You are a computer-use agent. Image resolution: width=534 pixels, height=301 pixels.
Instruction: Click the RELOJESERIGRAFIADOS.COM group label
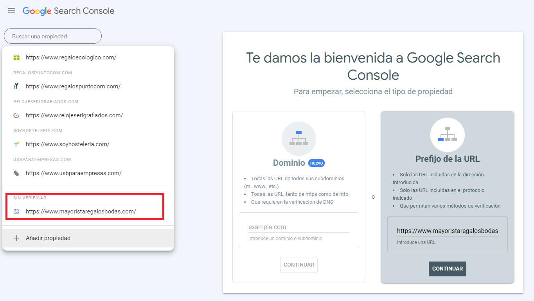pyautogui.click(x=46, y=102)
